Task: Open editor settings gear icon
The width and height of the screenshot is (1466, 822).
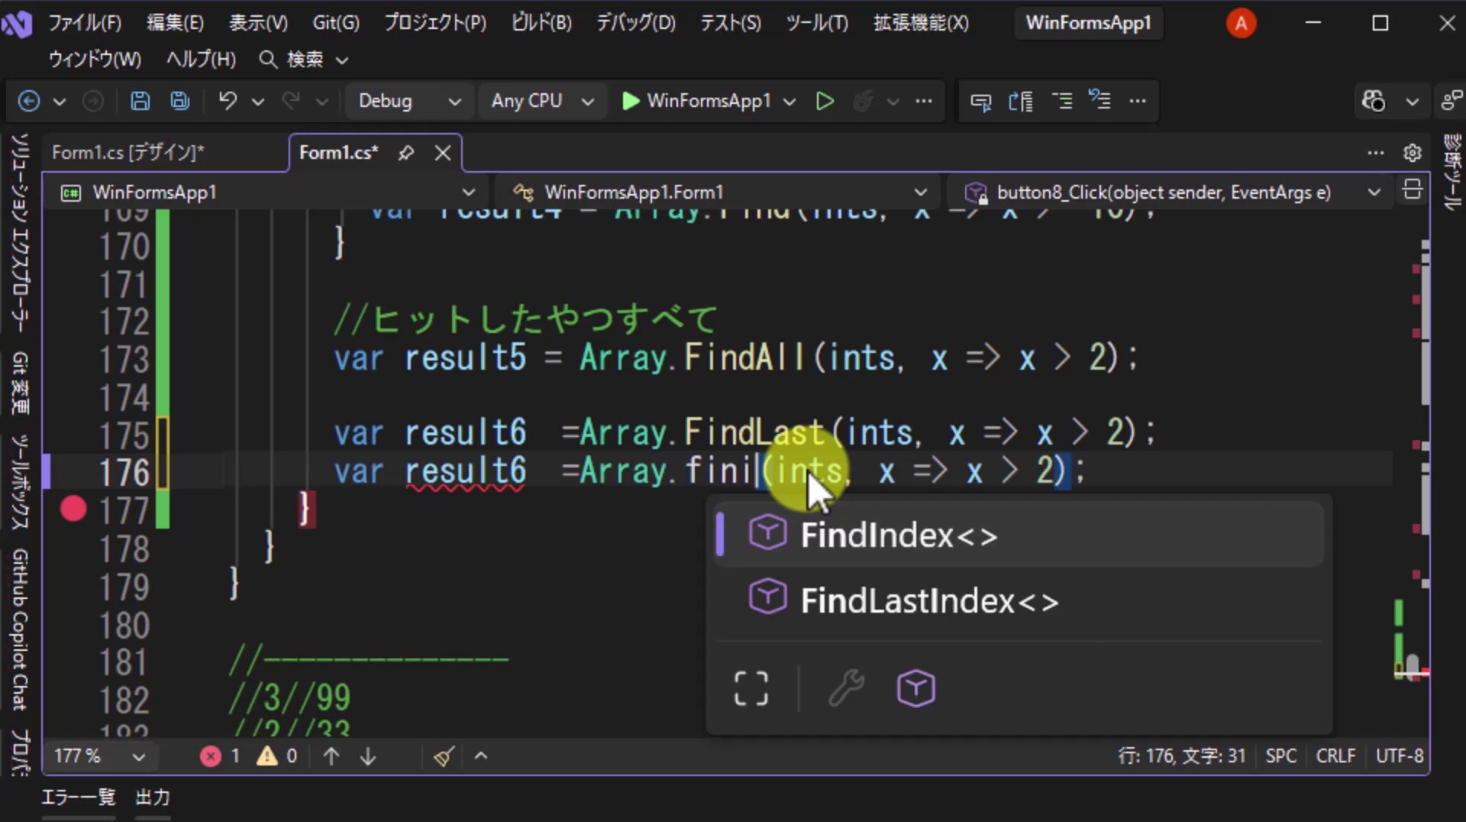Action: point(1413,153)
